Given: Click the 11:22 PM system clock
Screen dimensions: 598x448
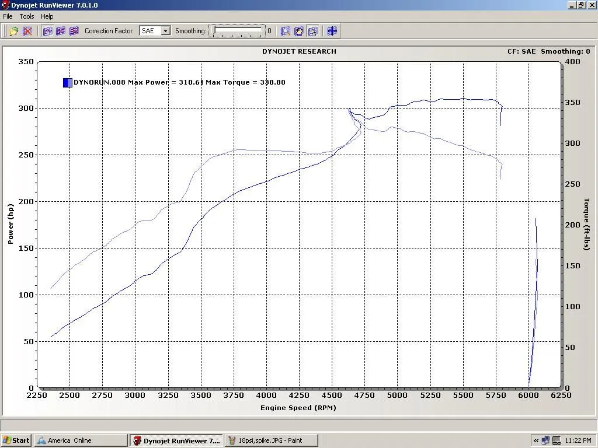Looking at the screenshot, I should [x=578, y=441].
